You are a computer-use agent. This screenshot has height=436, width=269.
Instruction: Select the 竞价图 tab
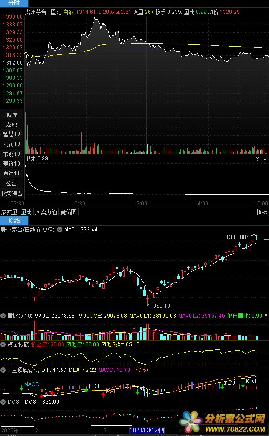69,212
